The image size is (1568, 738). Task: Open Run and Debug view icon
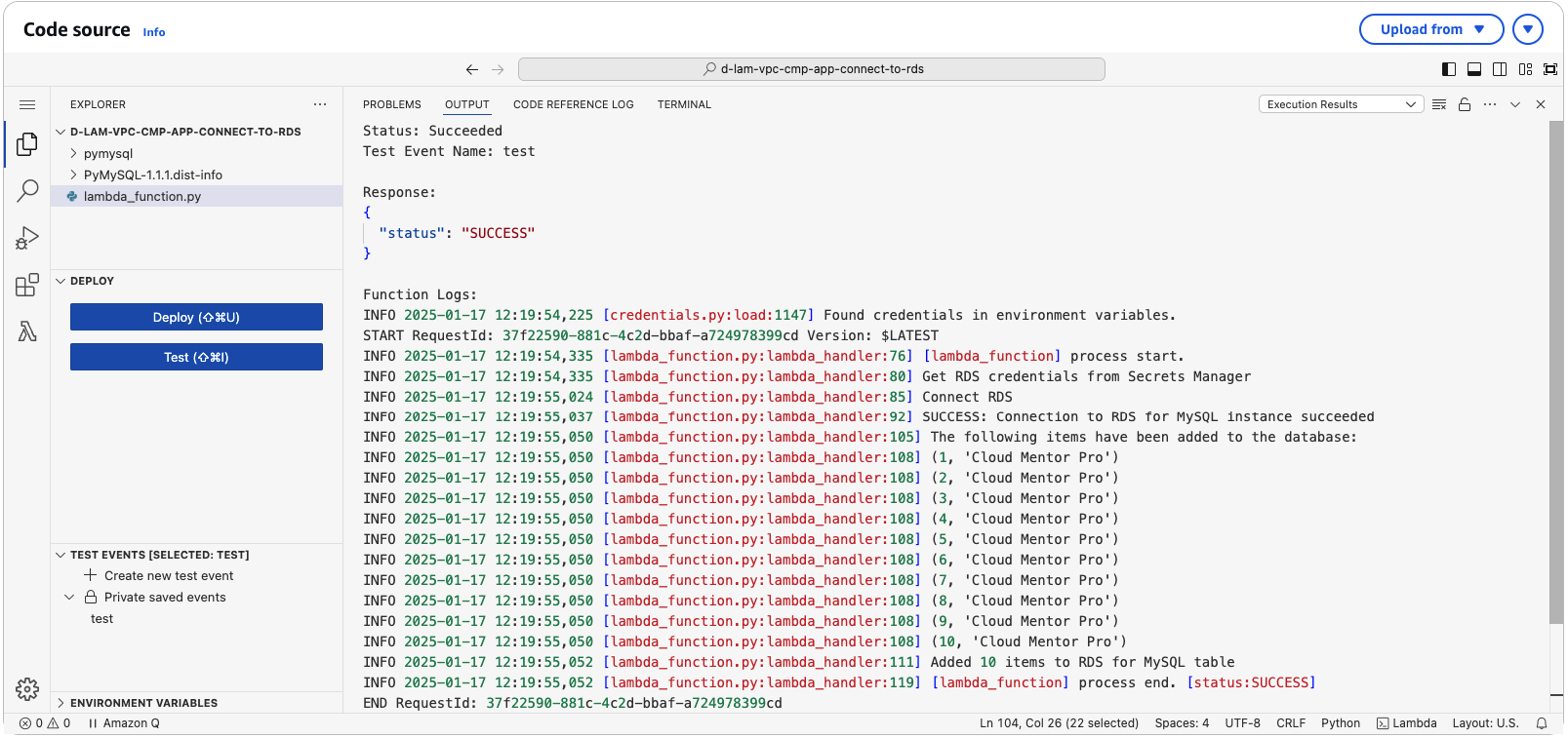27,238
